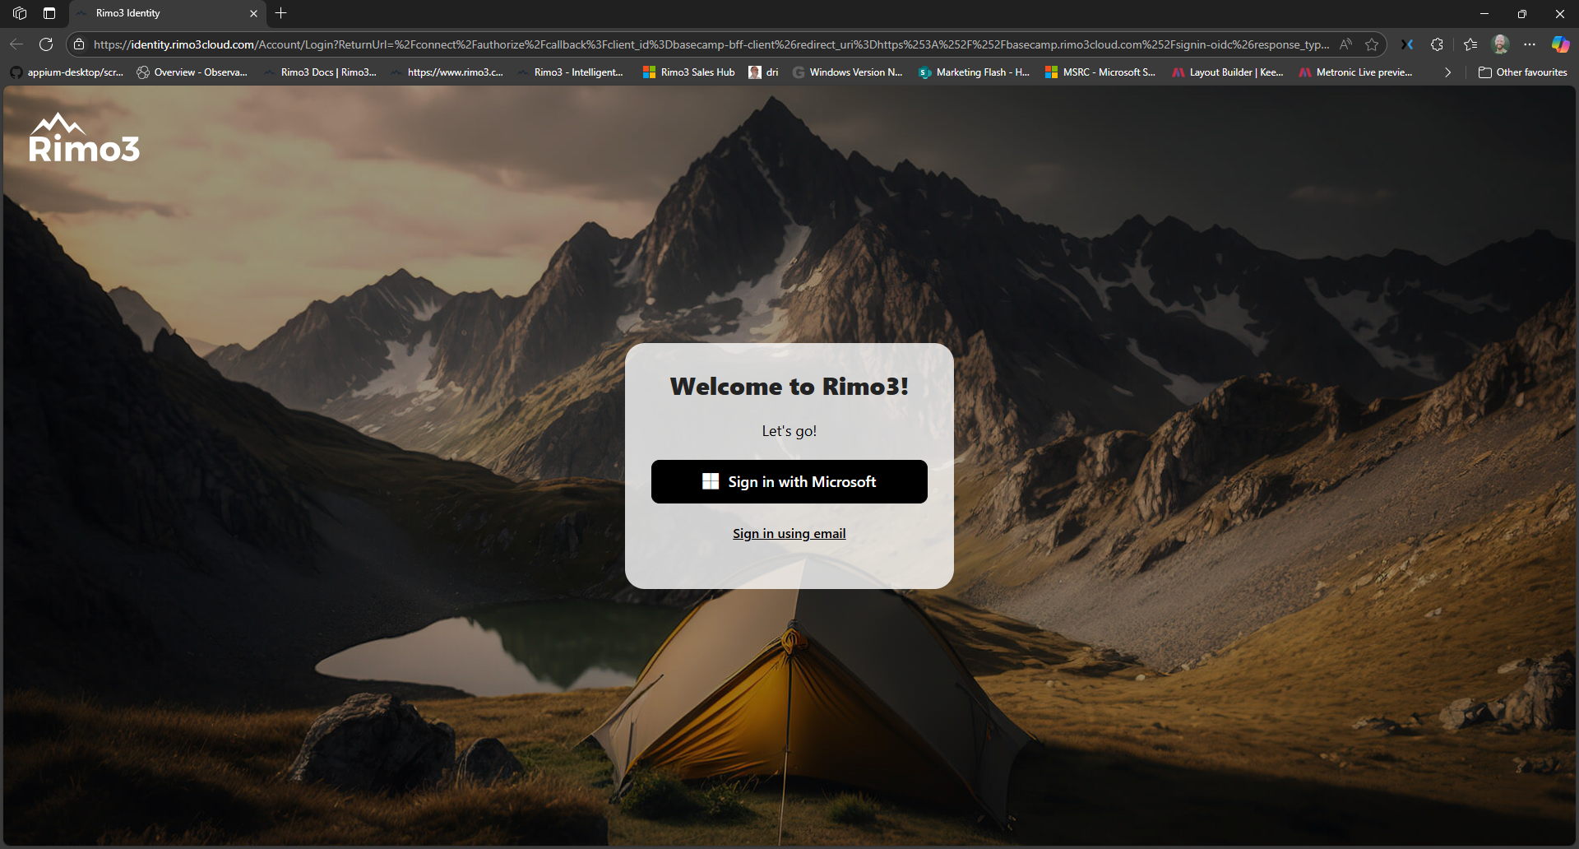Viewport: 1579px width, 849px height.
Task: Open the Copilot sidebar icon
Action: [x=1559, y=44]
